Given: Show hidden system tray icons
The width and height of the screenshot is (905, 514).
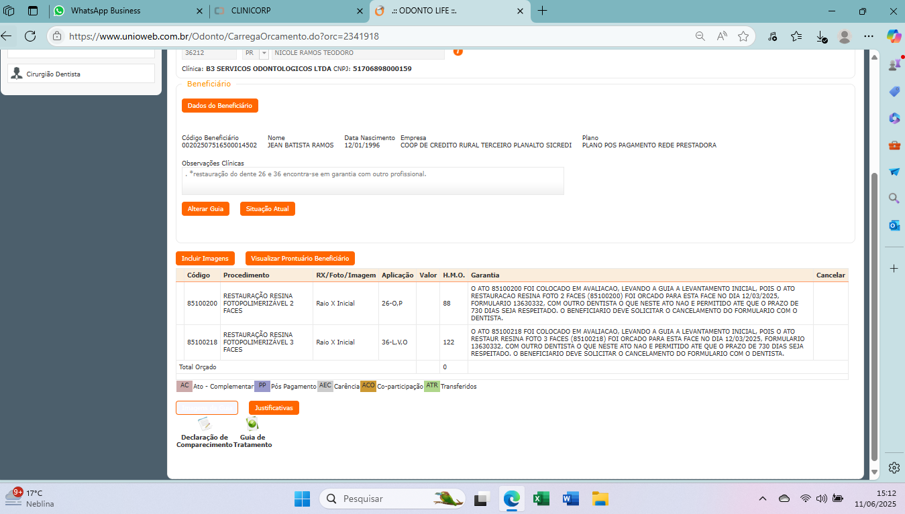Looking at the screenshot, I should click(x=762, y=499).
